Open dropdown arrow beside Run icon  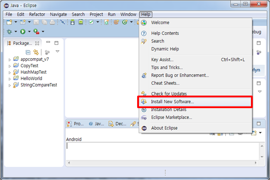pyautogui.click(x=29, y=32)
